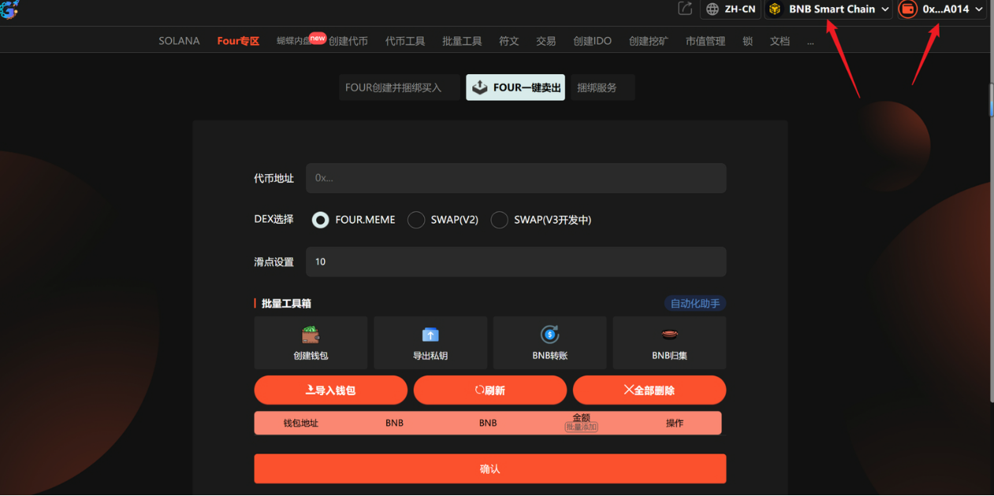The height and width of the screenshot is (496, 994).
Task: Select the SWAP(V2) DEX option
Action: pyautogui.click(x=416, y=220)
